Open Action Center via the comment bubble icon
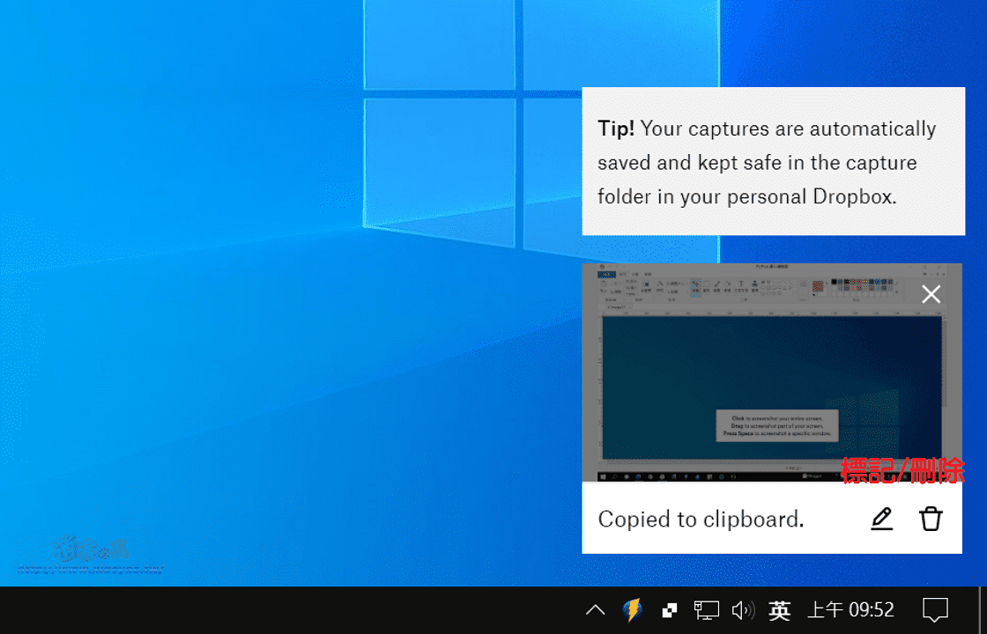Viewport: 987px width, 634px height. tap(937, 608)
